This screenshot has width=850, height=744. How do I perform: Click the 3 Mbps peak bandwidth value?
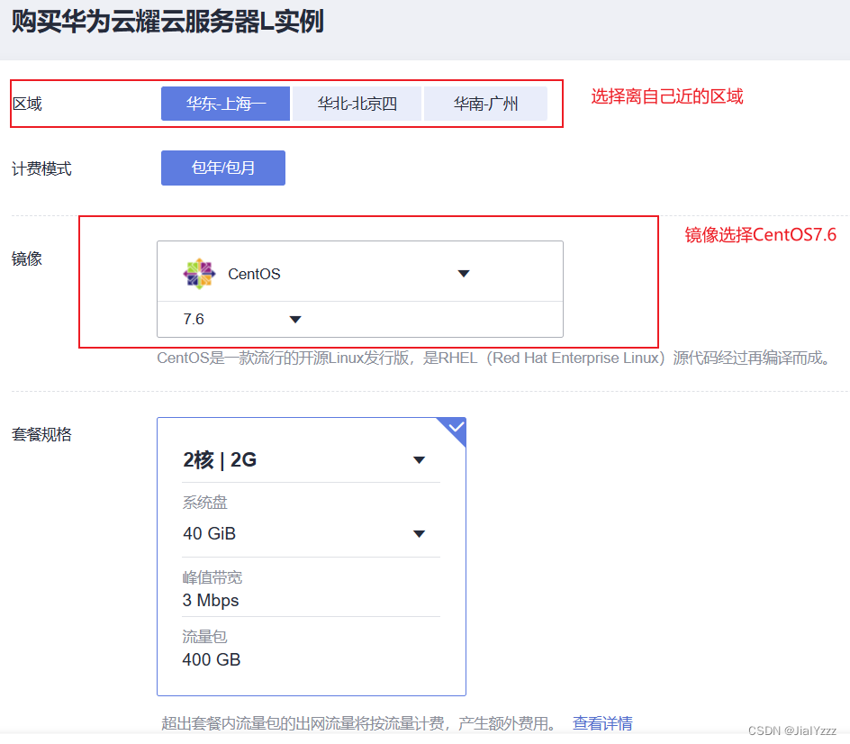pos(211,600)
